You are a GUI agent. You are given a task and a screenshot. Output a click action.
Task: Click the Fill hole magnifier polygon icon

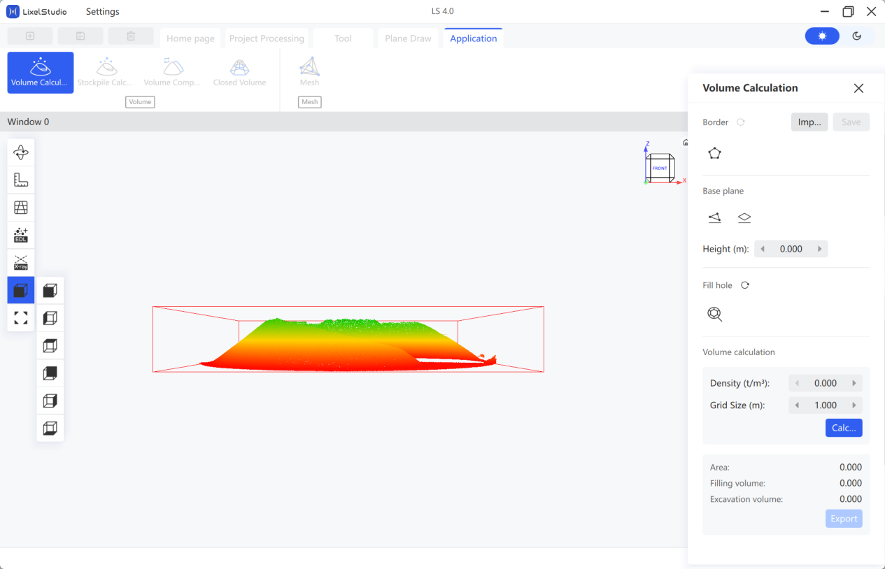[x=714, y=314]
